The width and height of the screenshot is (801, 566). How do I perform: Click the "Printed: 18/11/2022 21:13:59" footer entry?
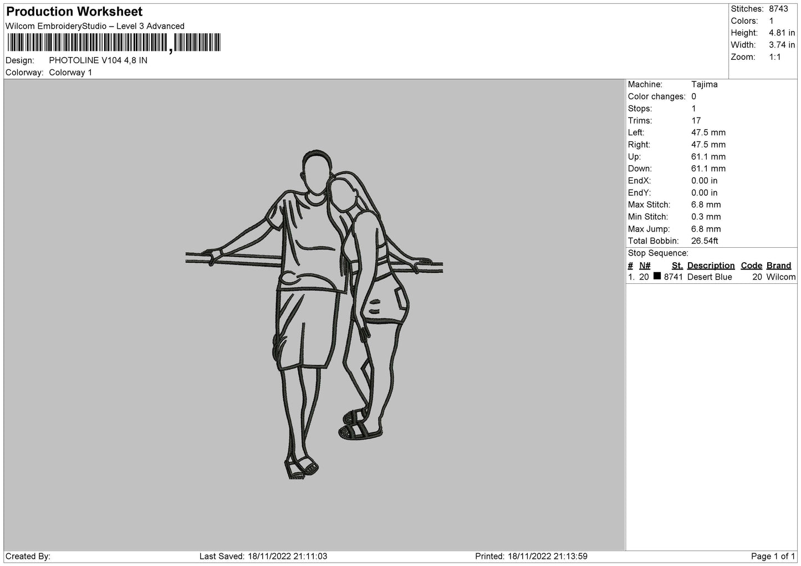tap(531, 557)
